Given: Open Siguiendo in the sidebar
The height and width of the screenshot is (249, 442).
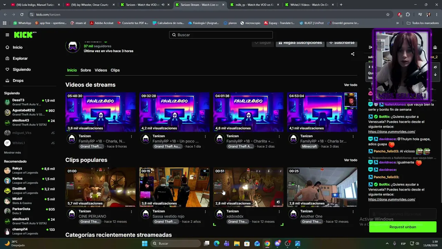Looking at the screenshot, I should (21, 70).
